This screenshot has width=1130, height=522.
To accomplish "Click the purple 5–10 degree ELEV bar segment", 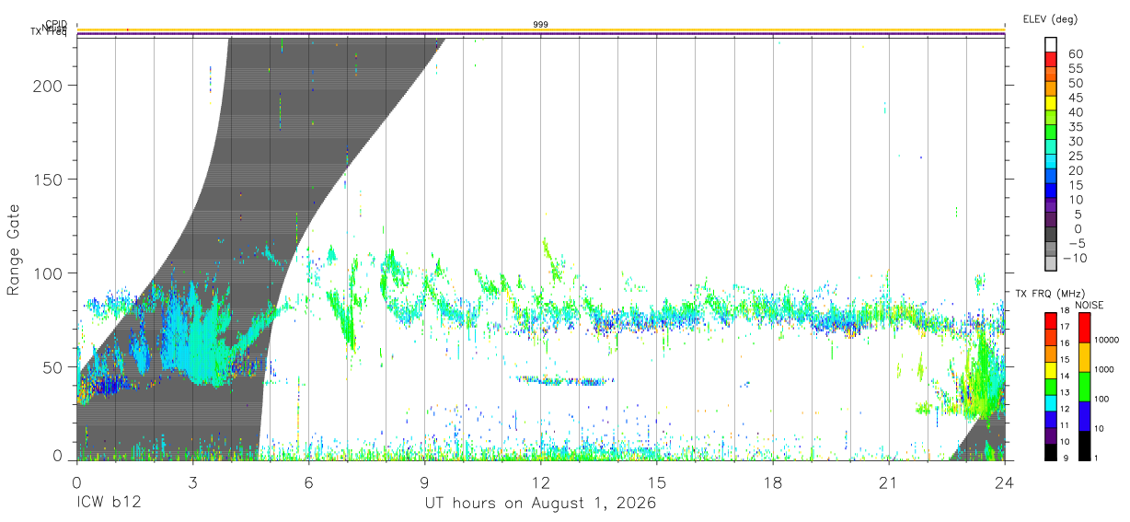I will tap(1053, 205).
